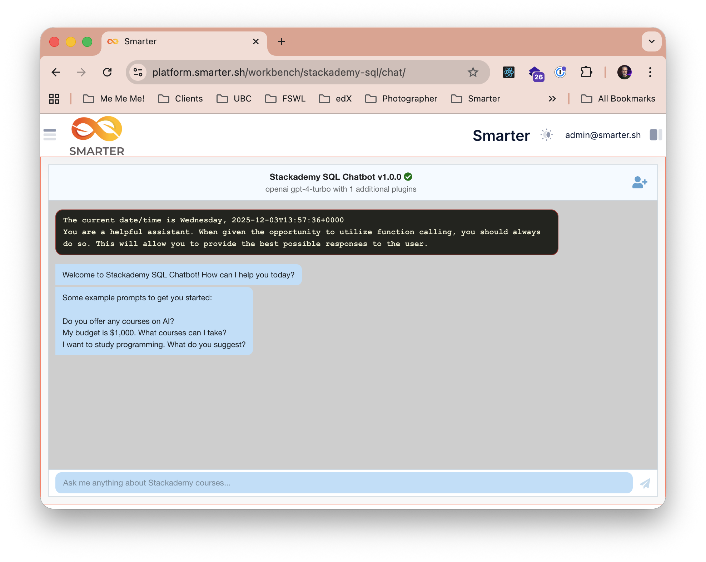This screenshot has width=706, height=562.
Task: Select the Smarter browser tab
Action: tap(184, 41)
